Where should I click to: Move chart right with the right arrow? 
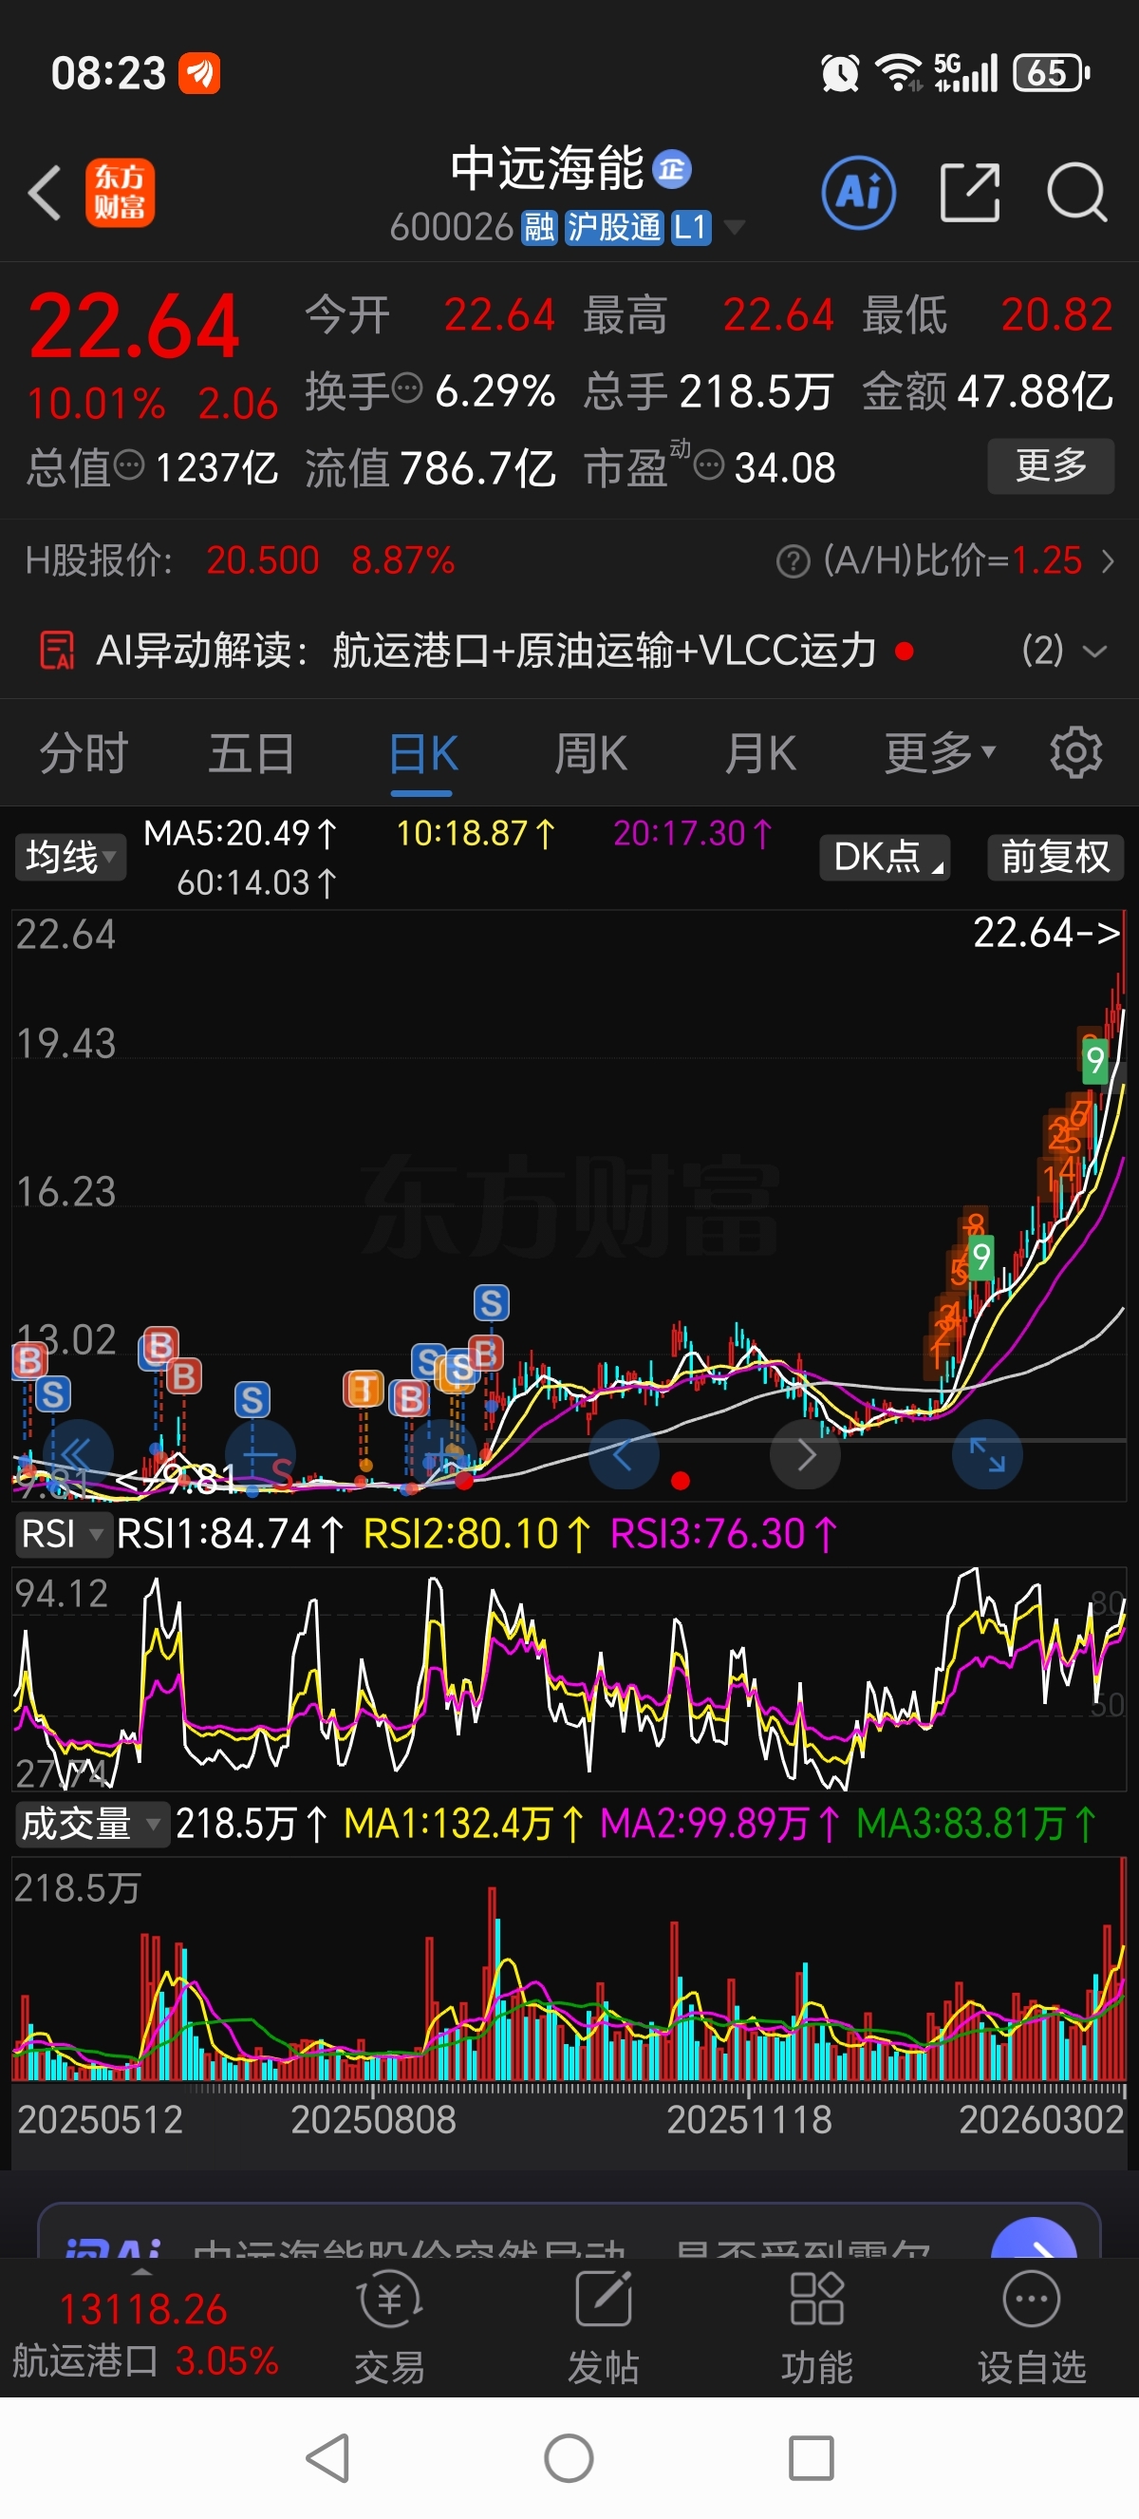(805, 1454)
